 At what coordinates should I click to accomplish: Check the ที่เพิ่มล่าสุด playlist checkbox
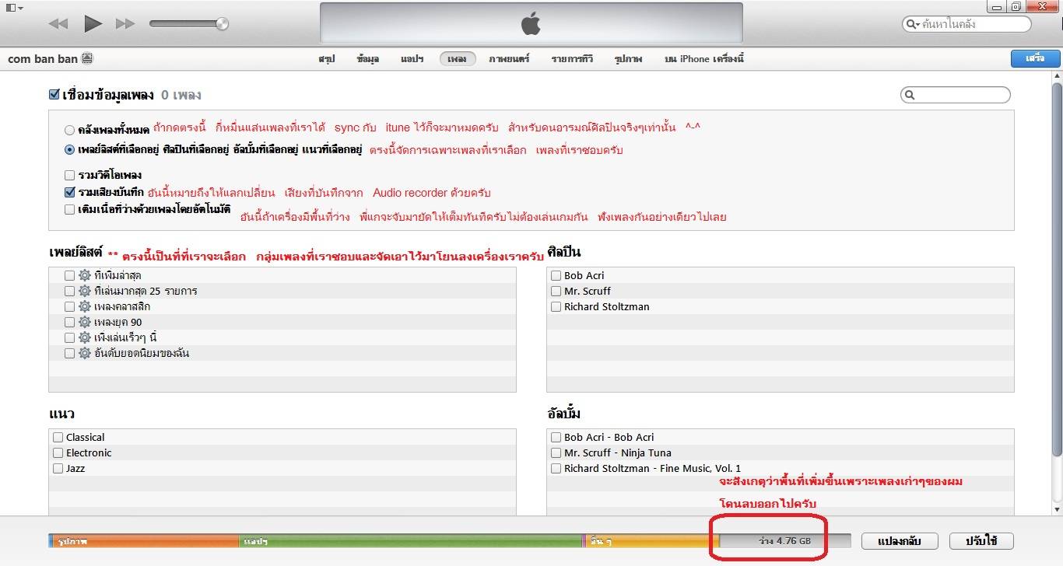coord(70,275)
